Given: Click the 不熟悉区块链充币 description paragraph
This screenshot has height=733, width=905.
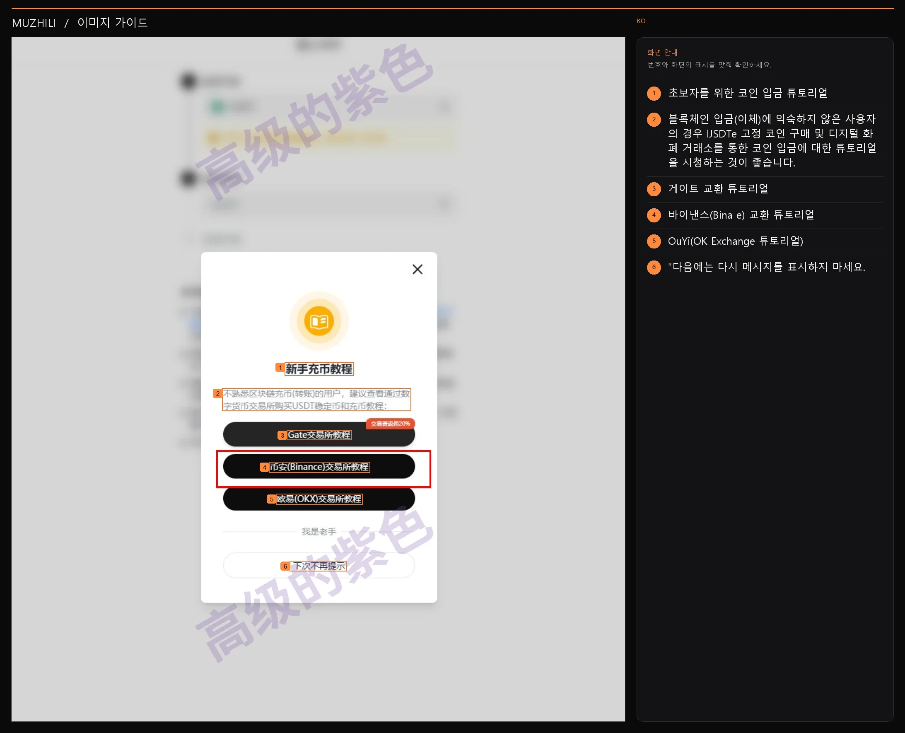Looking at the screenshot, I should pyautogui.click(x=316, y=400).
